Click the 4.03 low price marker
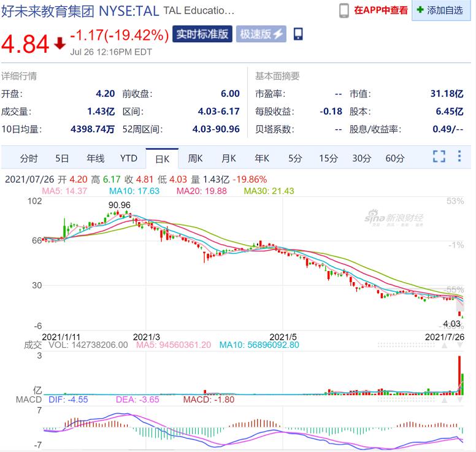The height and width of the screenshot is (452, 476). click(451, 324)
